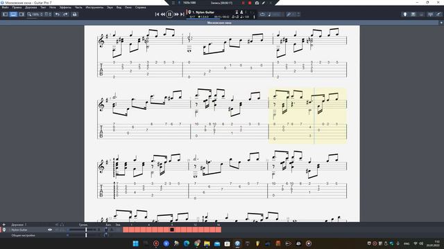Open the Дорожка menu
Screen dimensions: 444x249
31,8
